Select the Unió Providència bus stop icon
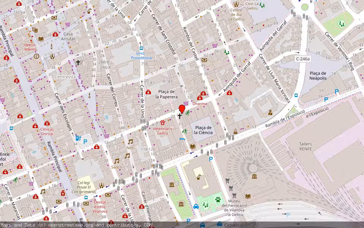Screen dimensions: 364x228 pyautogui.click(x=141, y=48)
